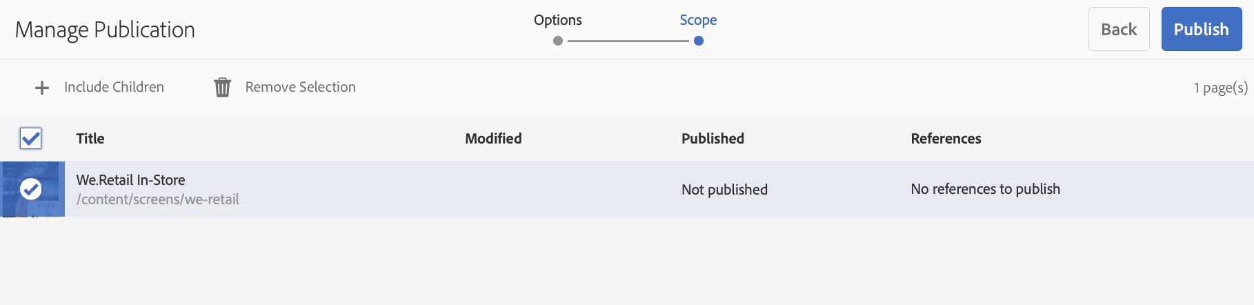Click the We.Retail In-Store page title
This screenshot has width=1254, height=305.
[x=130, y=180]
